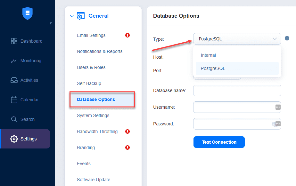The image size is (296, 186).
Task: Open the Dashboard grid icon
Action: click(14, 41)
